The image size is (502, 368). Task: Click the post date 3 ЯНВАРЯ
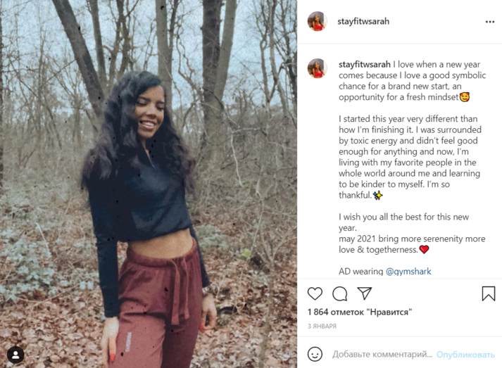pos(322,326)
